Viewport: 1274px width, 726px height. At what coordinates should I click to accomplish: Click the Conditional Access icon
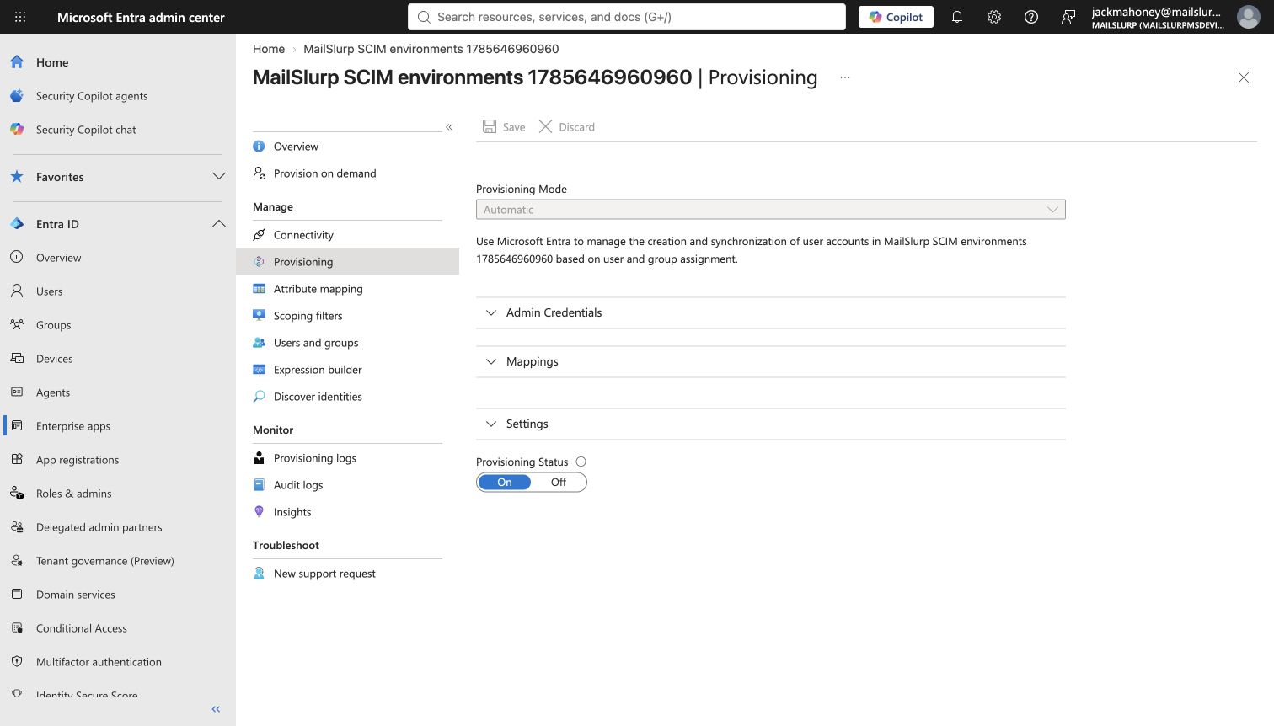(17, 628)
